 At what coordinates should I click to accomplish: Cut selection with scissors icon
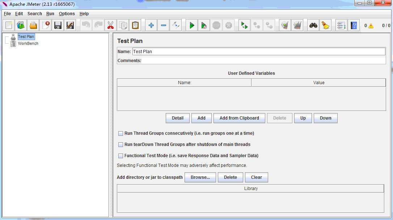tap(110, 25)
